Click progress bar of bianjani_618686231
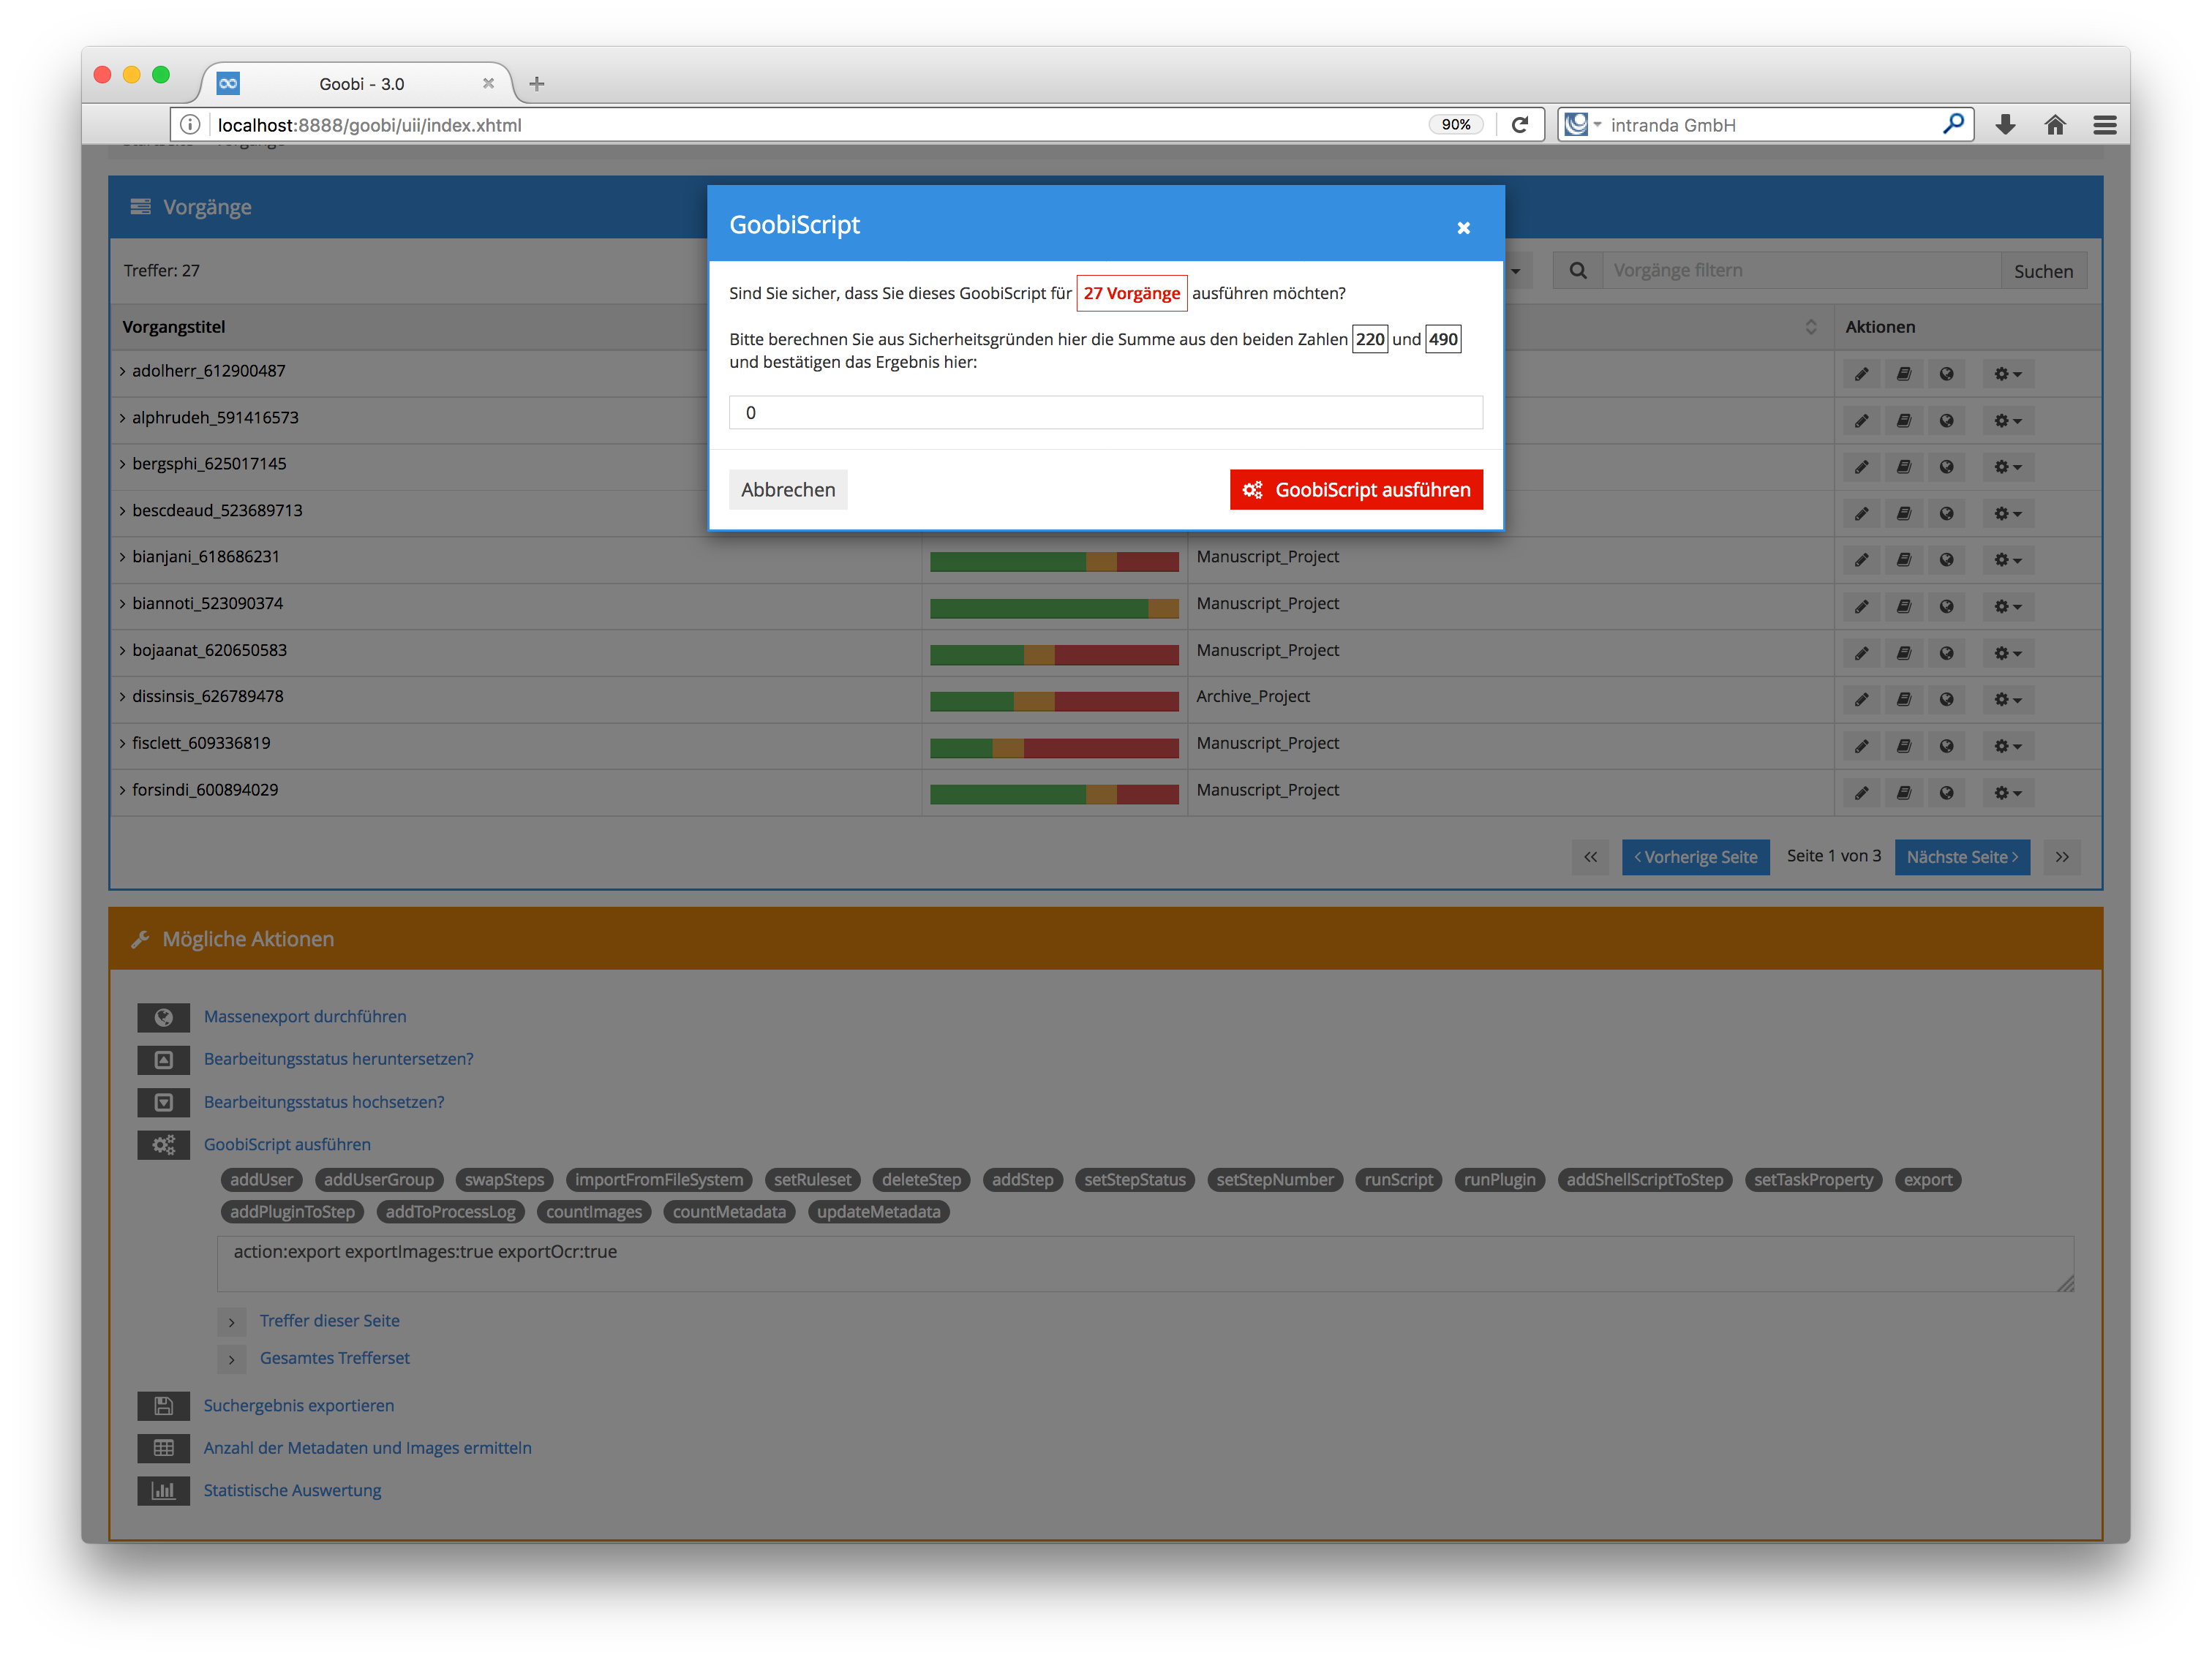The image size is (2212, 1660). (x=1054, y=562)
